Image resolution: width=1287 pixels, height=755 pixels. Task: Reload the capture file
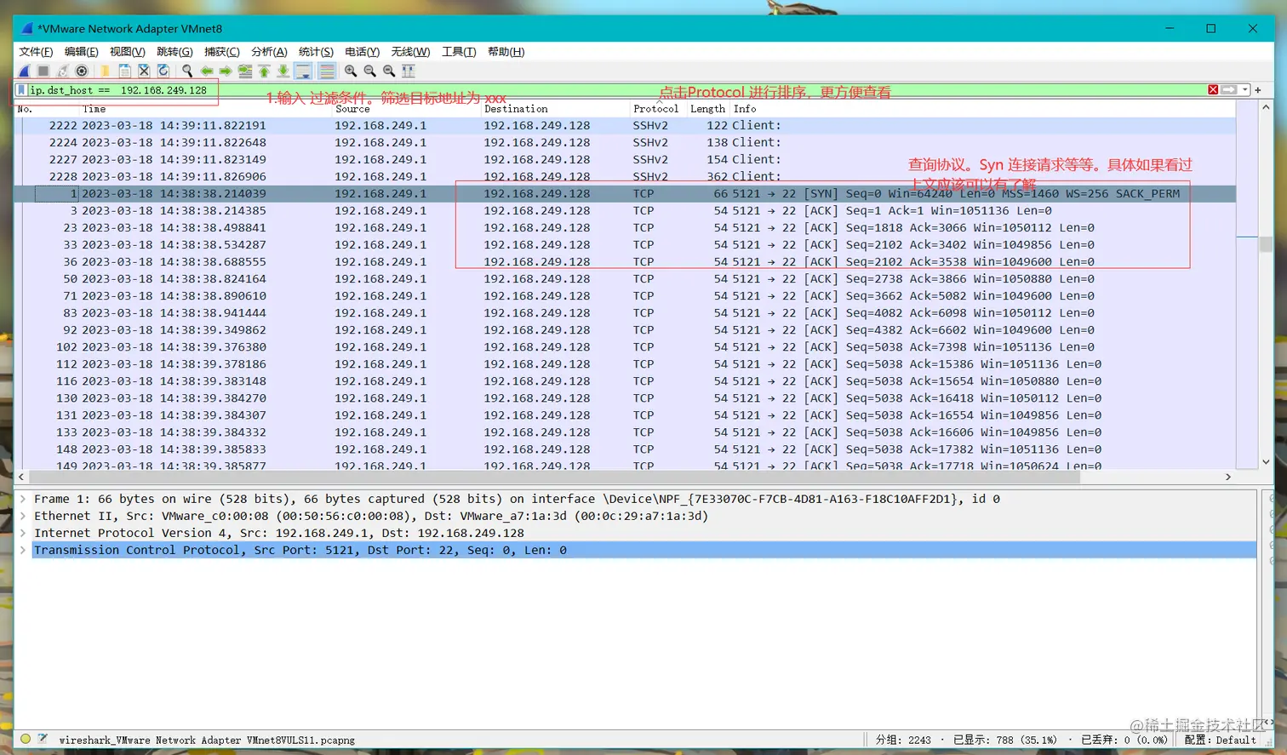point(163,71)
